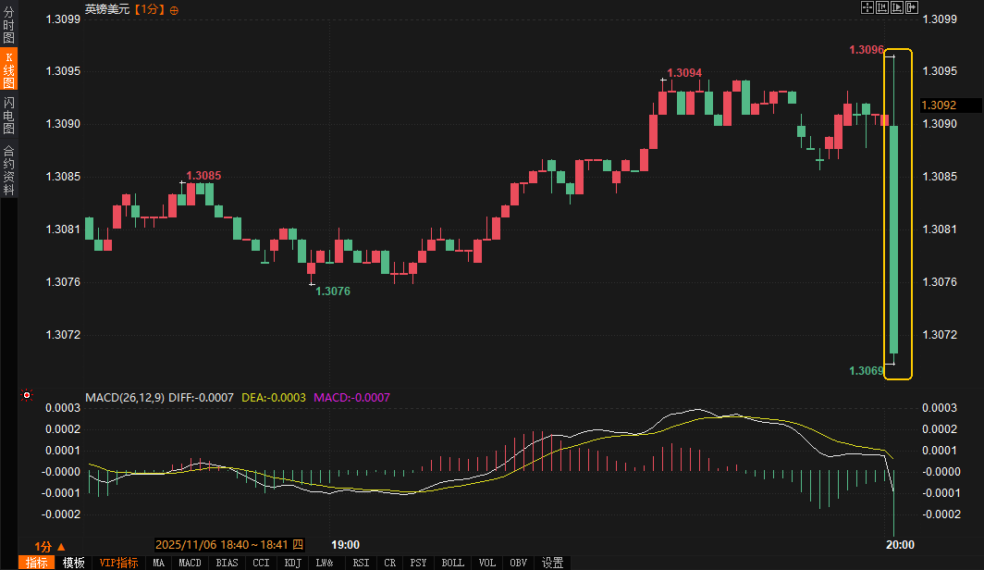Screen dimensions: 984x570
Task: Click the MACD(26,12,9) parameter label
Action: 125,397
